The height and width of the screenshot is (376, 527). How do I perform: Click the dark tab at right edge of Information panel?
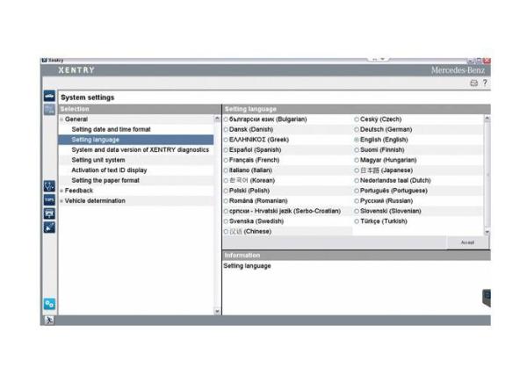[x=487, y=298]
